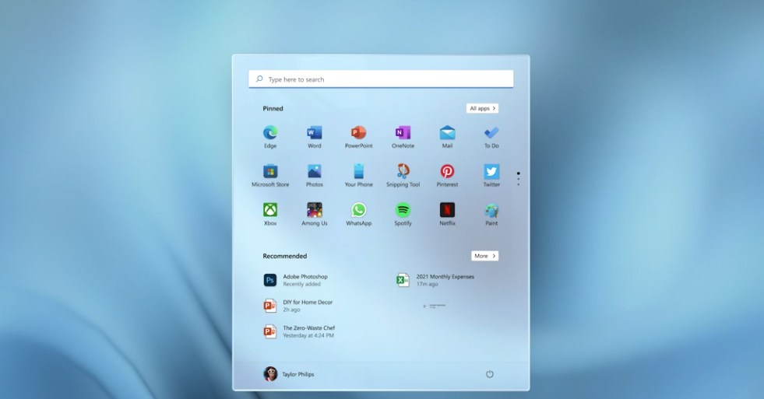The width and height of the screenshot is (764, 399).
Task: Click PowerPoint icon beside The Zero-Waste Chef
Action: click(x=270, y=331)
